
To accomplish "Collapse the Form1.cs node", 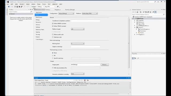I will 135,27.
